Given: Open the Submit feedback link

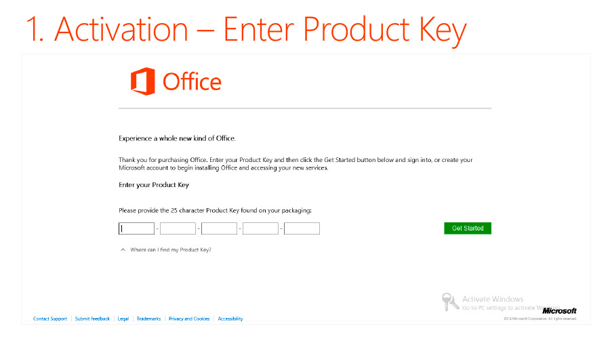Looking at the screenshot, I should [x=93, y=319].
